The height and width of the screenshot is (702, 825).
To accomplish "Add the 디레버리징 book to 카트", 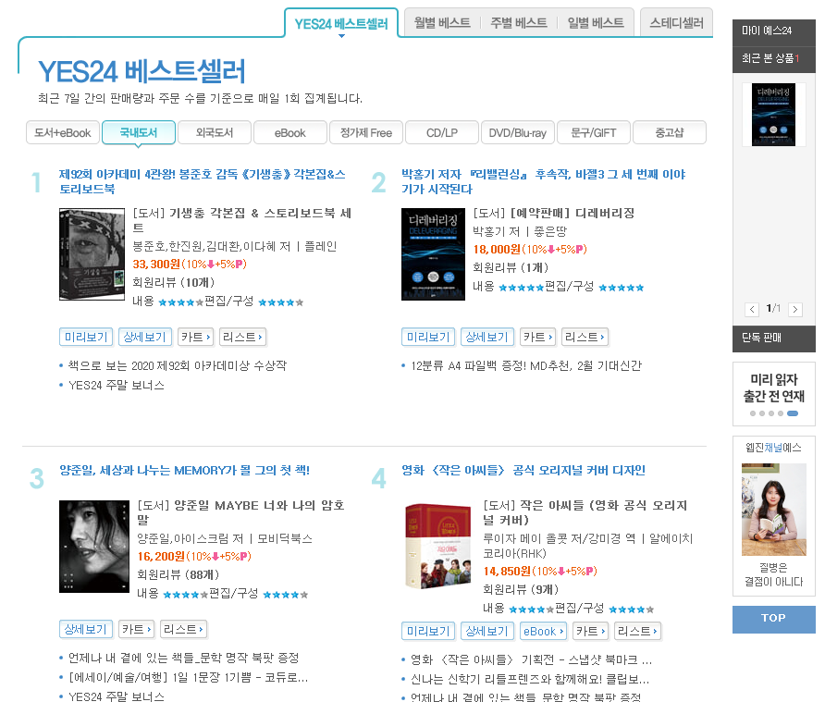I will point(537,337).
